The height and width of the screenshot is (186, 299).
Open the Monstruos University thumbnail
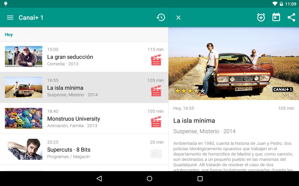pyautogui.click(x=24, y=118)
